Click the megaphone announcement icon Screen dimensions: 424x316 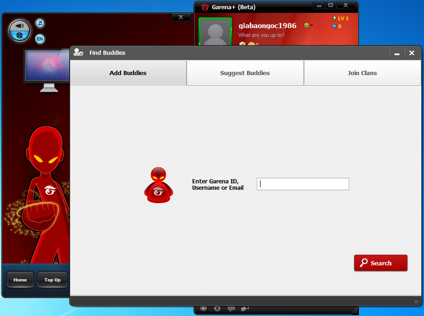tap(19, 26)
